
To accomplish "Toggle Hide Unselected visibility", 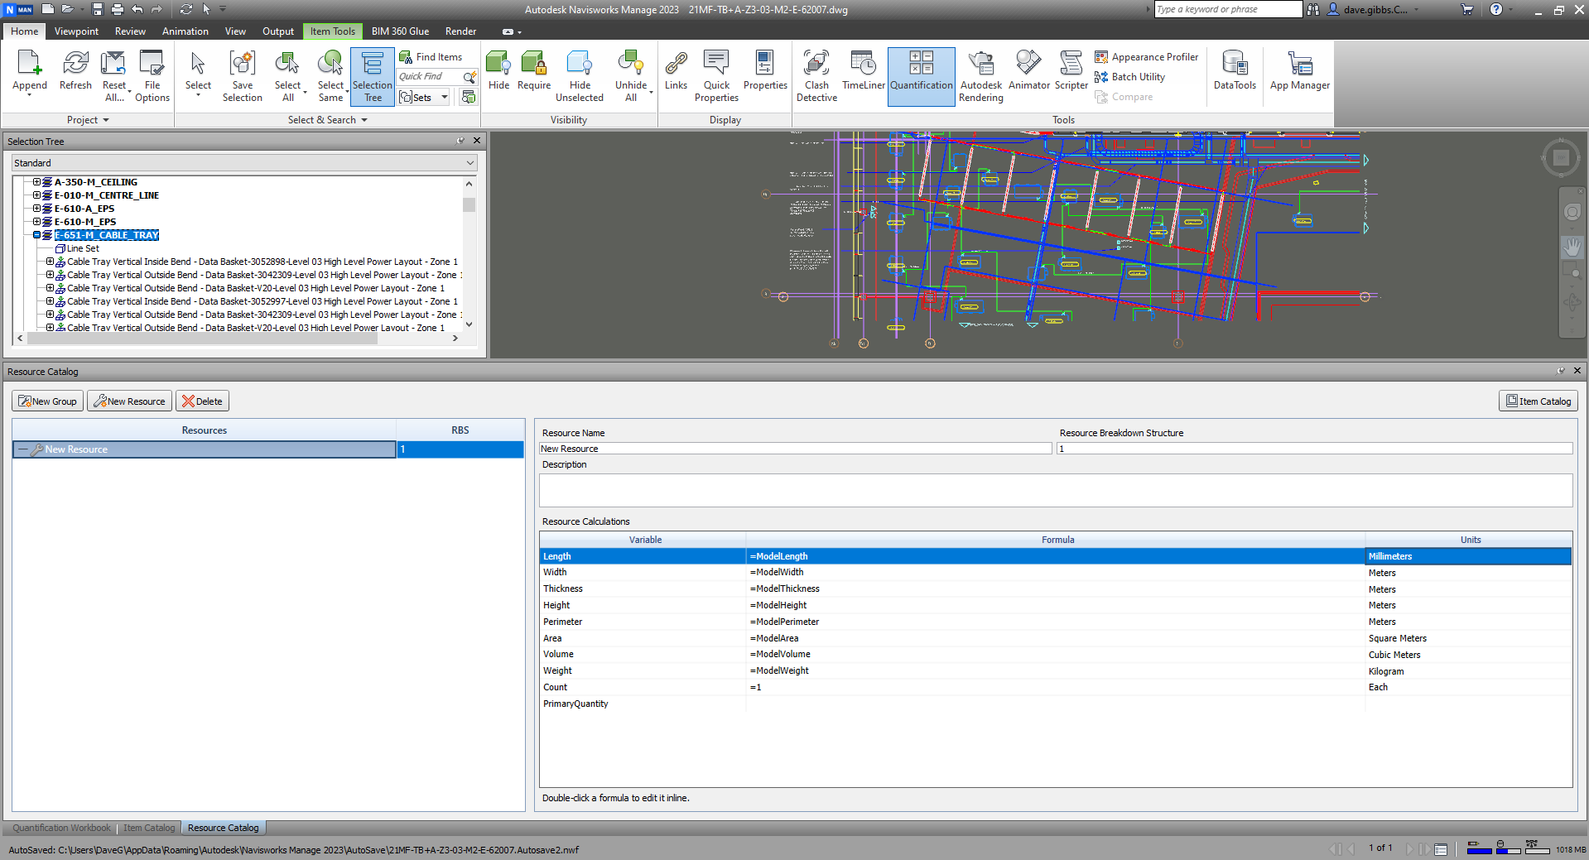I will click(579, 75).
